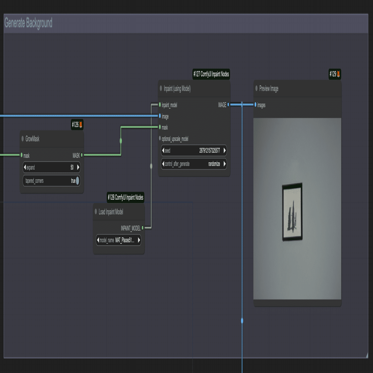Screen dimensions: 373x373
Task: Open the model_name MAT_Places51 combo
Action: (x=119, y=240)
